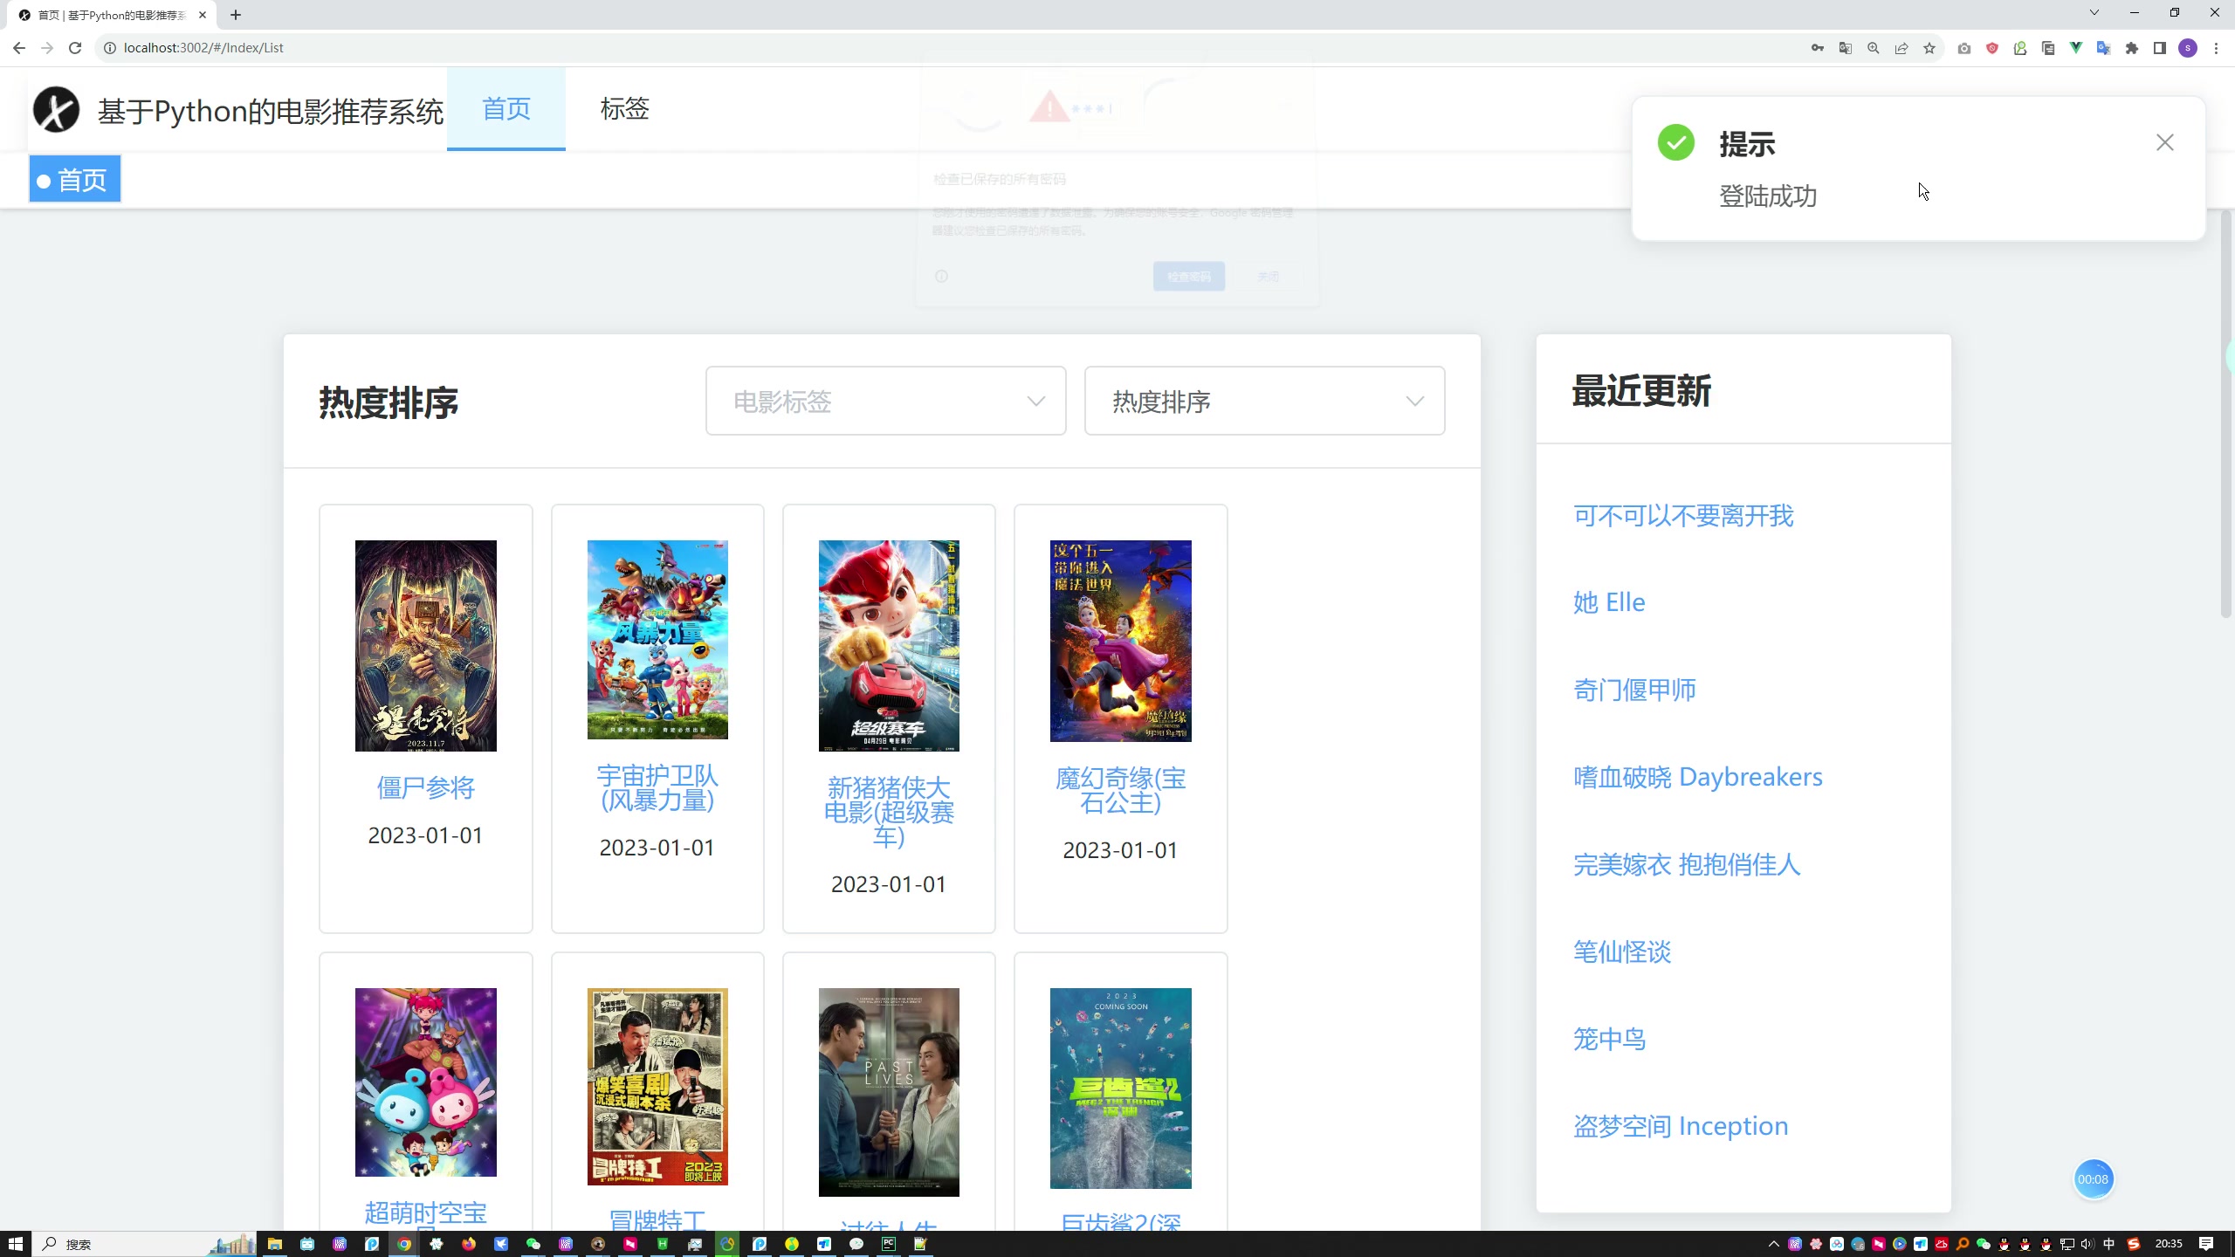Image resolution: width=2235 pixels, height=1257 pixels.
Task: Click the taskbar 搜索 search box
Action: pos(144,1244)
